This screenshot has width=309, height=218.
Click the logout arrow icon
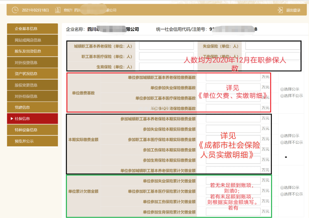click(280, 10)
